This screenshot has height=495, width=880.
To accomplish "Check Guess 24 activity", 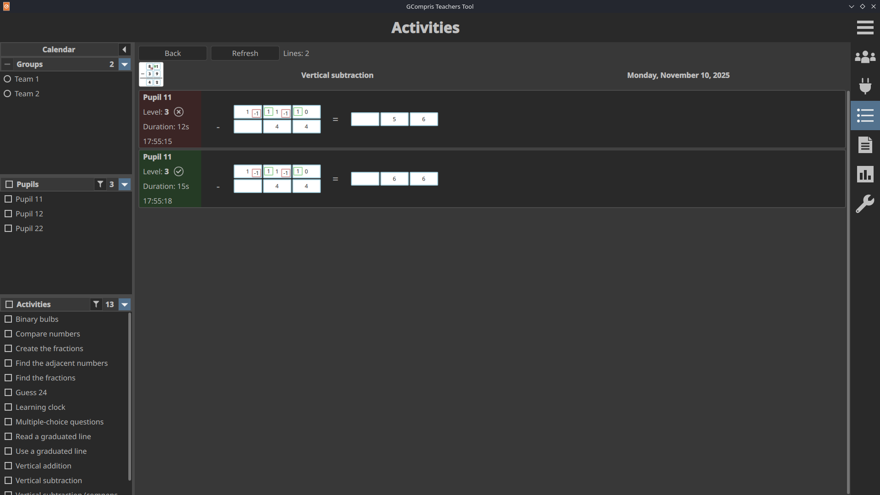I will 8,392.
